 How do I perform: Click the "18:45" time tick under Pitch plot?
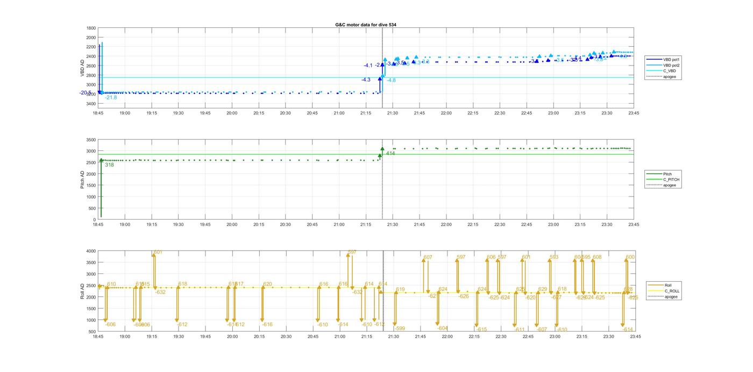click(98, 225)
